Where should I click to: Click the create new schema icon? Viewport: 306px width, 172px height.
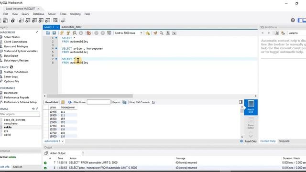tap(21, 20)
